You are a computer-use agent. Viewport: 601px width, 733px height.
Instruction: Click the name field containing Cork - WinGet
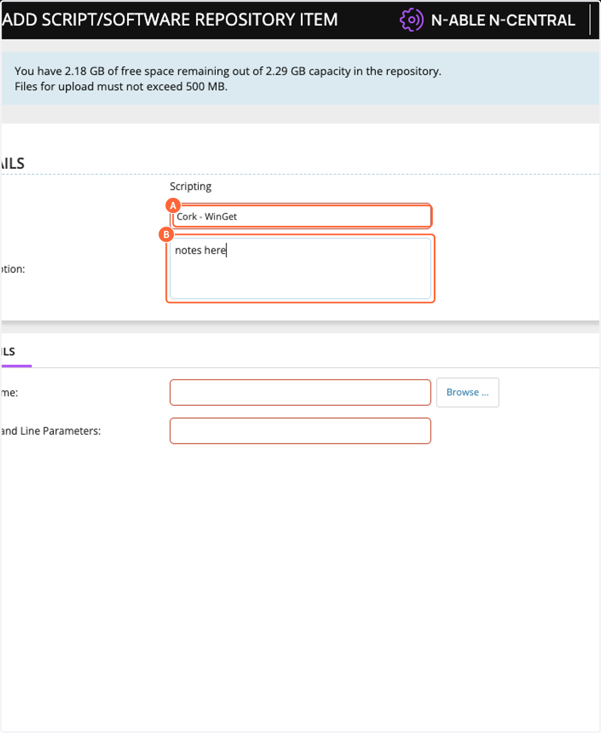(x=302, y=216)
